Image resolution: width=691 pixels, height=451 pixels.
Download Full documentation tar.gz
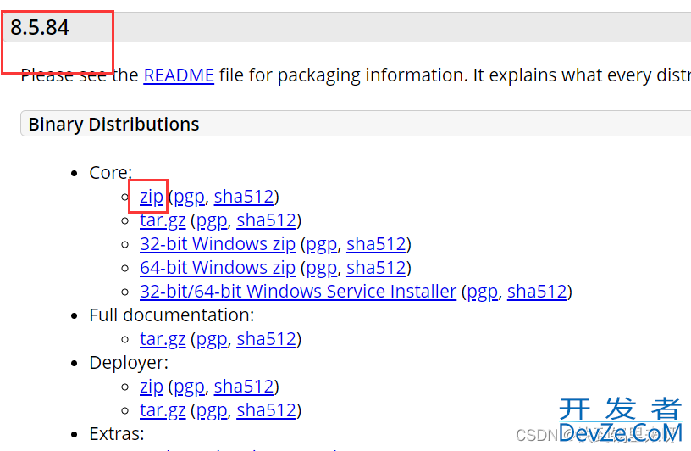pyautogui.click(x=163, y=339)
